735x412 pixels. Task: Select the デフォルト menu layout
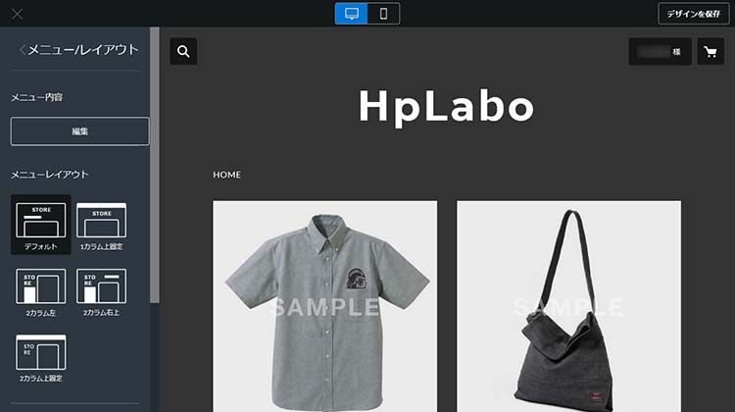41,225
